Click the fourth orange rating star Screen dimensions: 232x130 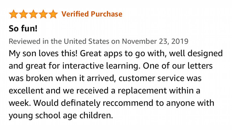43,14
